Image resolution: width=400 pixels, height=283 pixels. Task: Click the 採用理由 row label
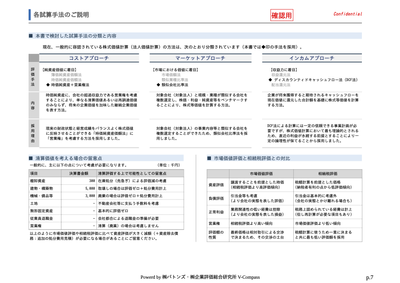tap(33, 133)
